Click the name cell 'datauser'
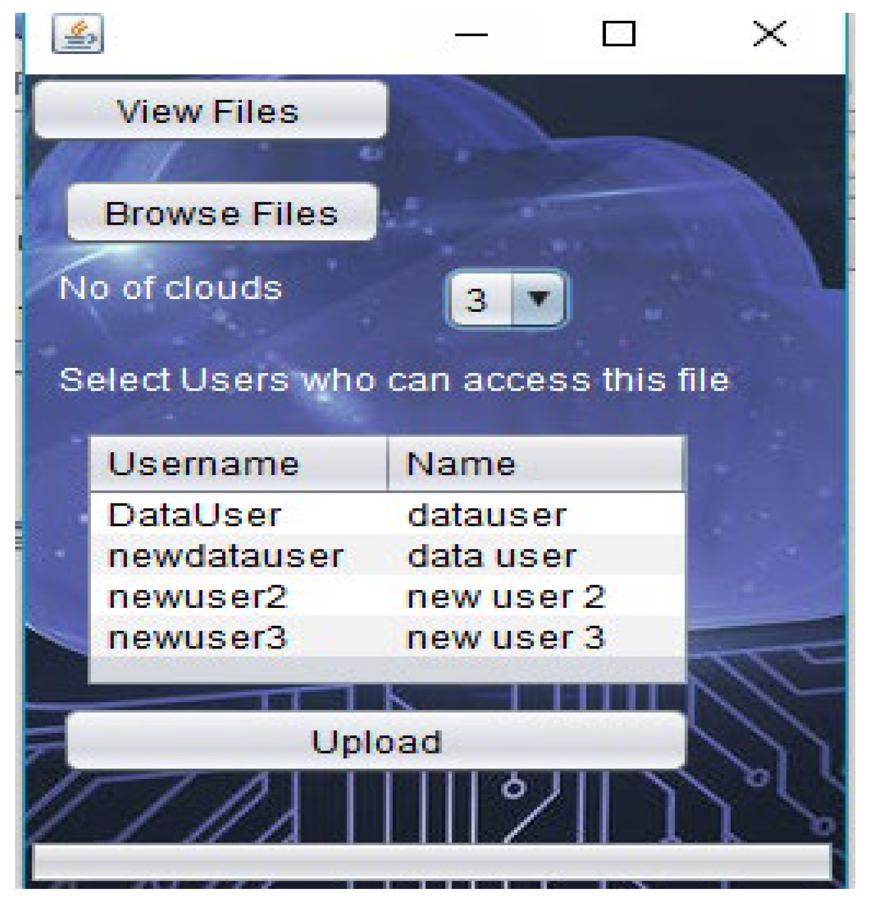Image resolution: width=871 pixels, height=904 pixels. (x=487, y=514)
